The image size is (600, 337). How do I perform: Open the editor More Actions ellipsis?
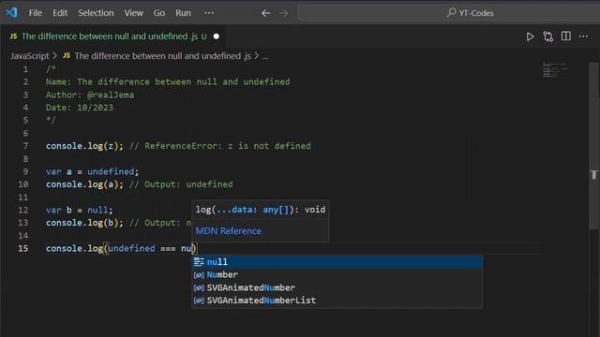tap(583, 37)
